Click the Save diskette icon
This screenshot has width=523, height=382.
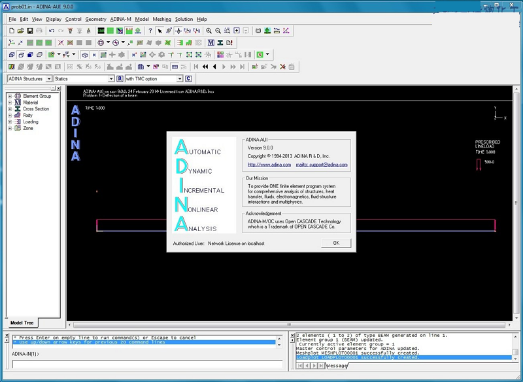coord(30,31)
